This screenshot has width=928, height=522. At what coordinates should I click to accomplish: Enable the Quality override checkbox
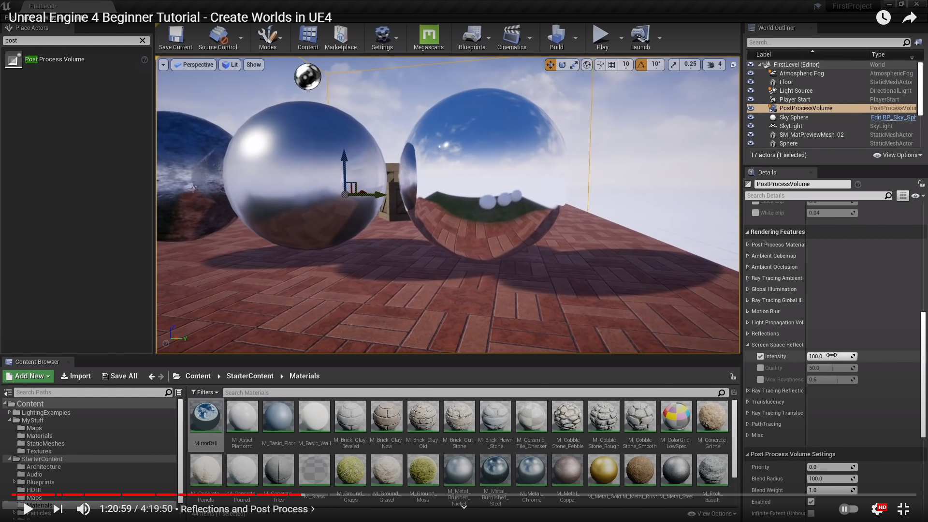coord(760,368)
